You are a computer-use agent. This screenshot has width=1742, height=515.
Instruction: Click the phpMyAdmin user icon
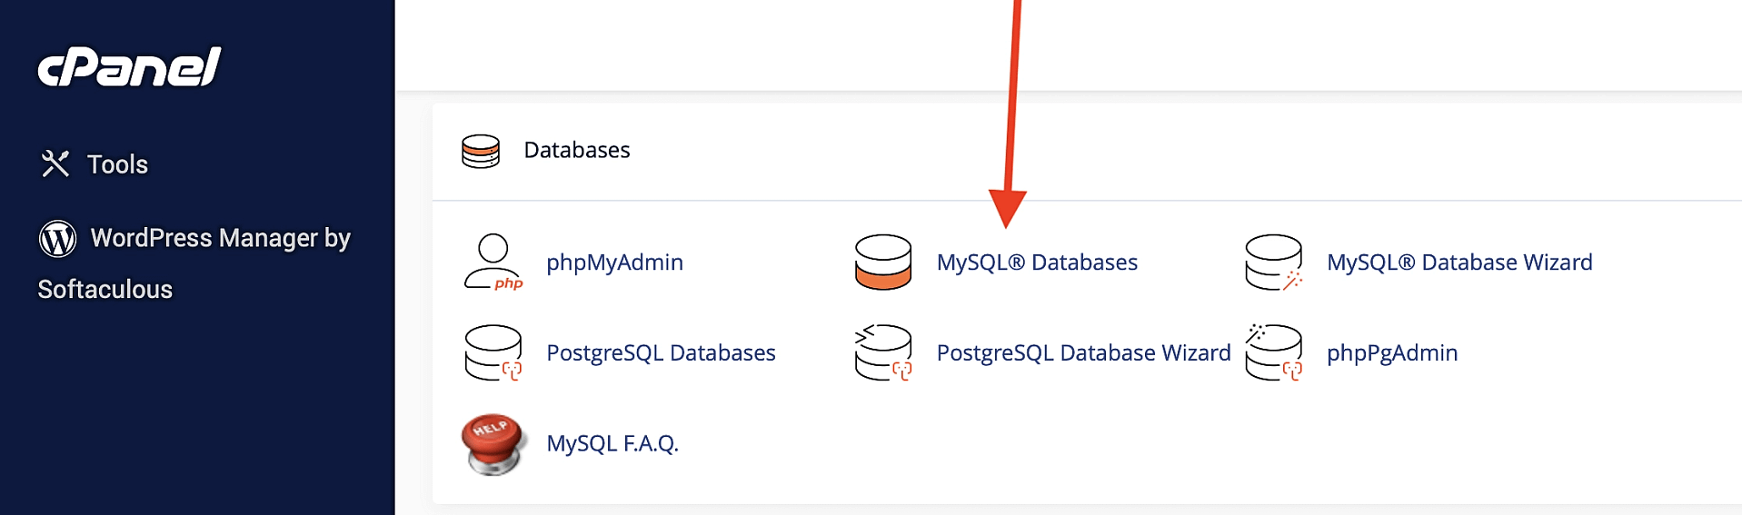click(x=493, y=262)
